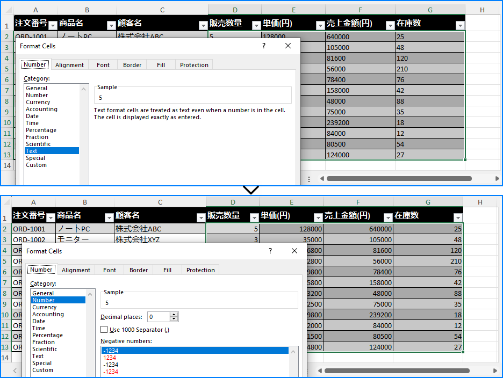Select column G header in right-aligned sheet

pos(428,202)
